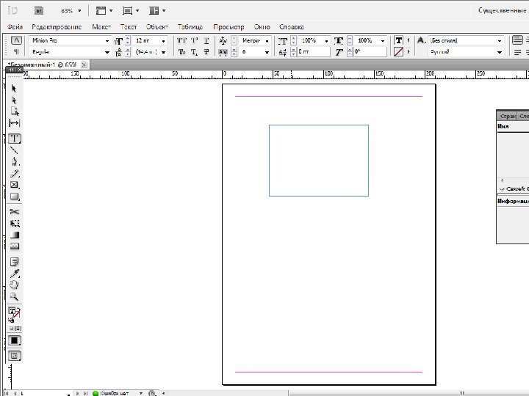Open the character style Без стиля dropdown
Viewport: 529px width, 396px height.
click(x=500, y=41)
